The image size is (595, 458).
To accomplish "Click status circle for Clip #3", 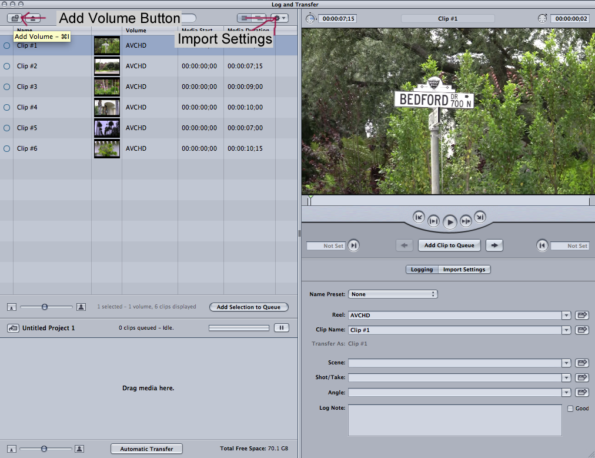I will click(x=7, y=87).
